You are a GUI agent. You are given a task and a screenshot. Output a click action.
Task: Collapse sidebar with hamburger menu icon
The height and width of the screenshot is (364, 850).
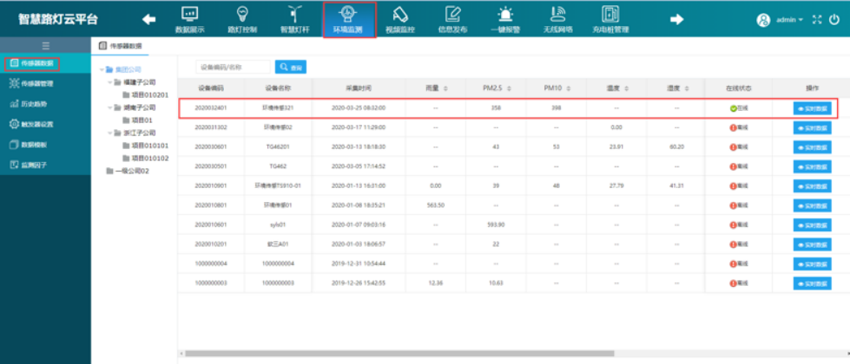(45, 45)
